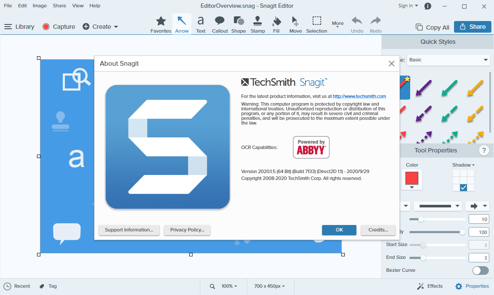This screenshot has width=494, height=295.
Task: Select the Arrow tool
Action: (x=181, y=24)
